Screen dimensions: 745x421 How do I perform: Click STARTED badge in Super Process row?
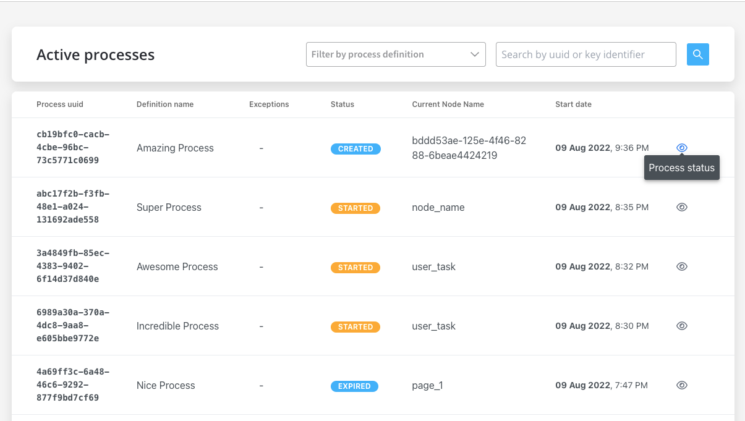click(355, 208)
